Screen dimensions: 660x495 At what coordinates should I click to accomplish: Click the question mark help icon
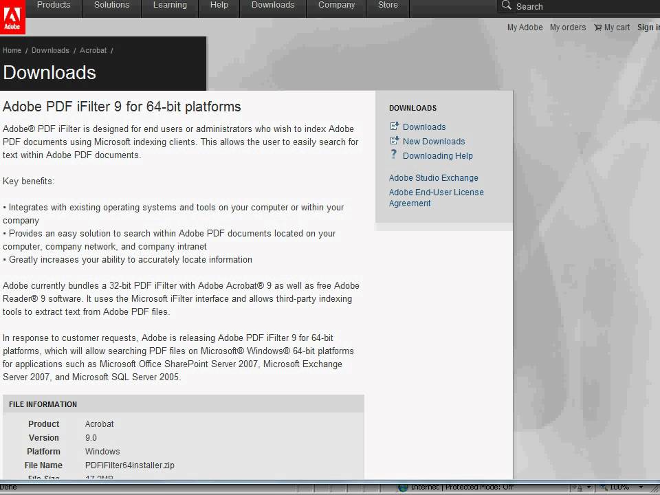click(394, 155)
